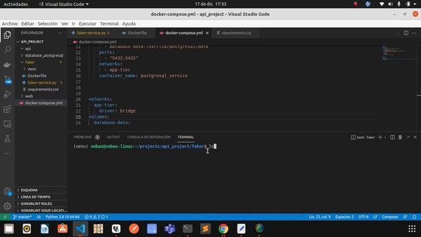The image size is (421, 237).
Task: Open the Search view in activity bar
Action: (7, 49)
